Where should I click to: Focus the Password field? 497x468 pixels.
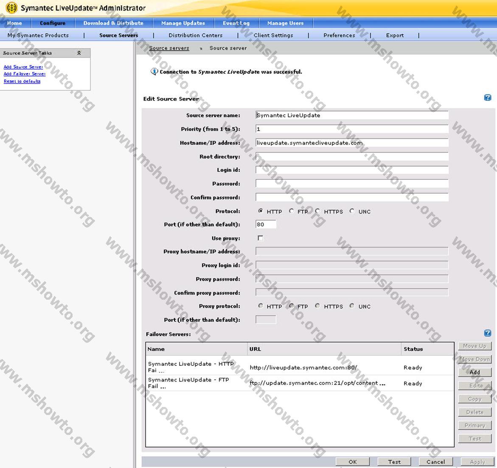click(x=352, y=184)
